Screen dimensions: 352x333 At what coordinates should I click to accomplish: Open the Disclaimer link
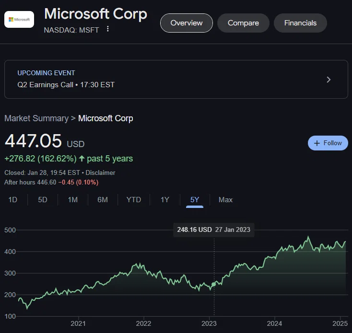pos(100,172)
